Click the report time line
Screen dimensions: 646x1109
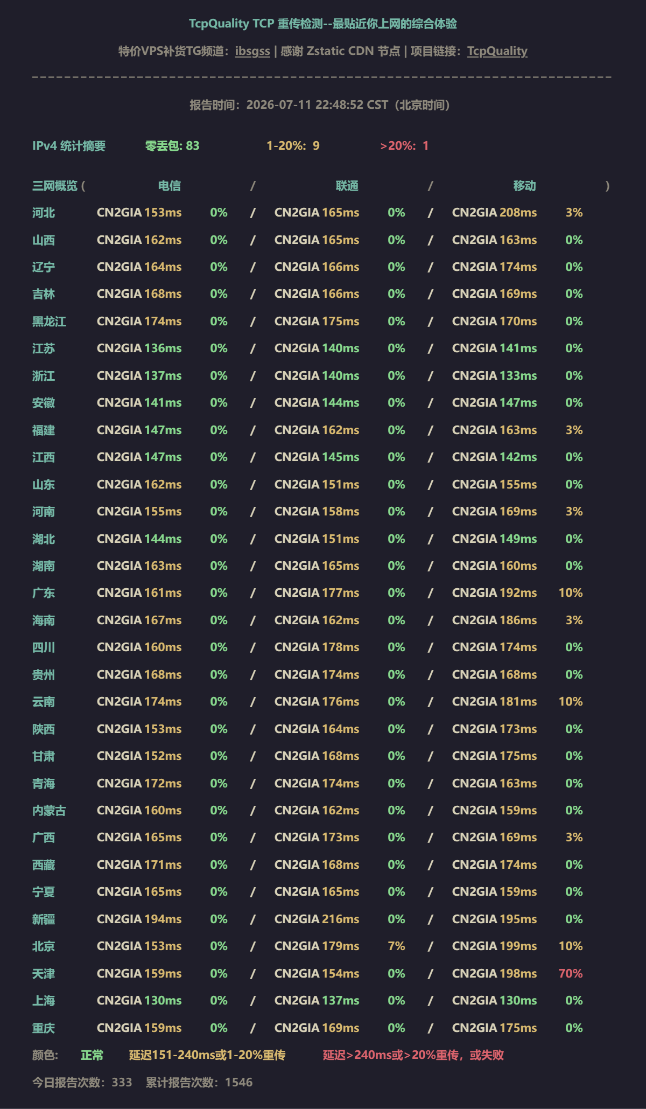[x=320, y=105]
